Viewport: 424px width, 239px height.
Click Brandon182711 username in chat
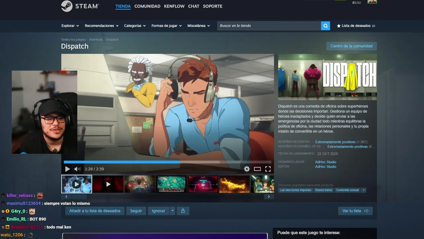(27, 227)
